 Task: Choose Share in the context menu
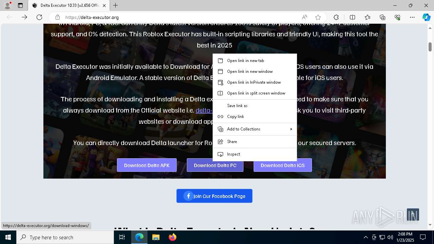[255, 142]
